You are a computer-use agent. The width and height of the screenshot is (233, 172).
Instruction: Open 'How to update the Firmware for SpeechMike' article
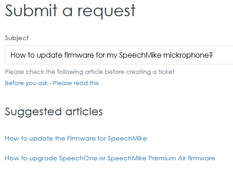[x=76, y=138]
